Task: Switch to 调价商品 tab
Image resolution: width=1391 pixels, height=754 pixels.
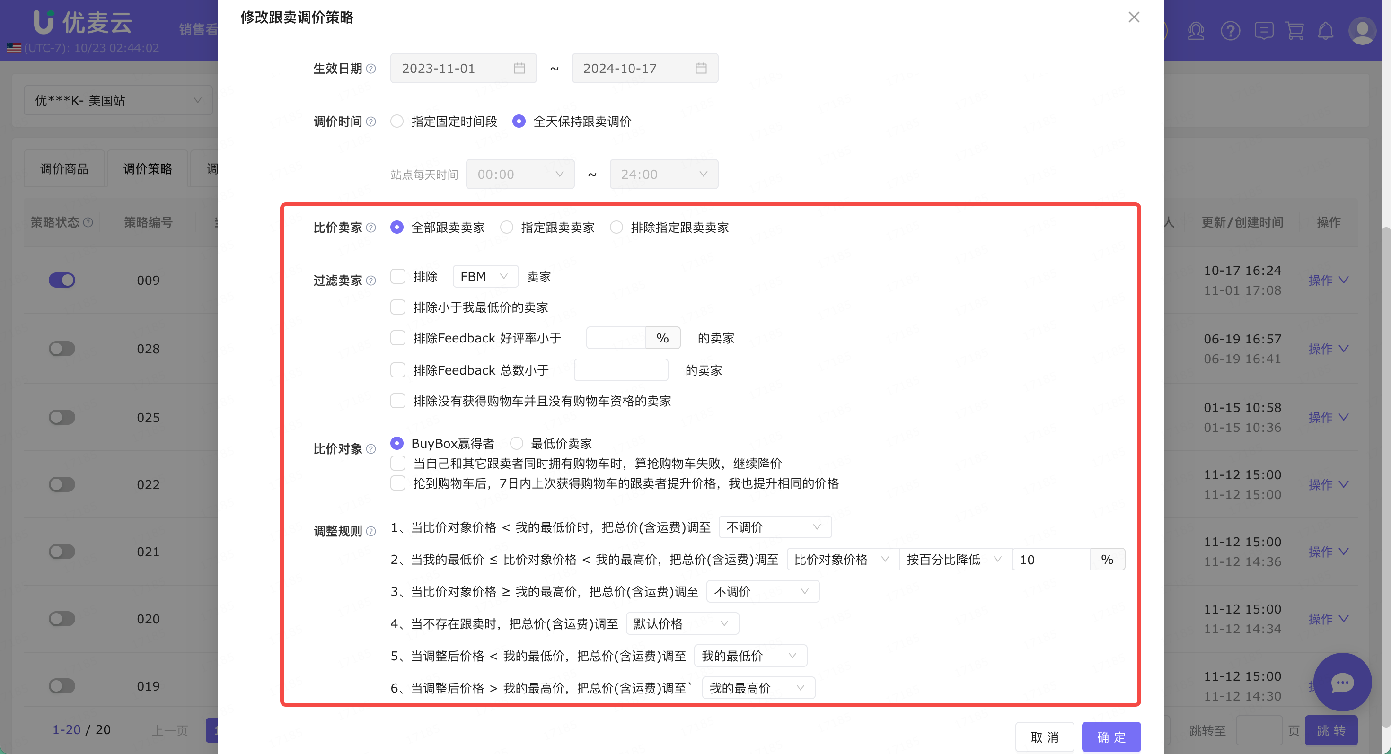Action: click(x=64, y=169)
